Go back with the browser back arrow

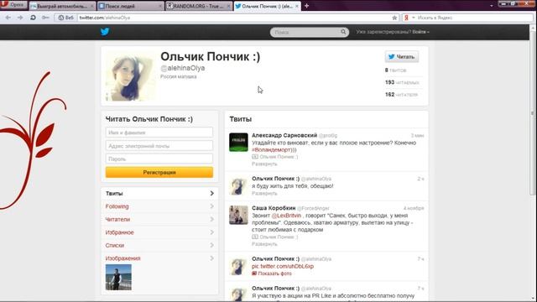pos(8,18)
